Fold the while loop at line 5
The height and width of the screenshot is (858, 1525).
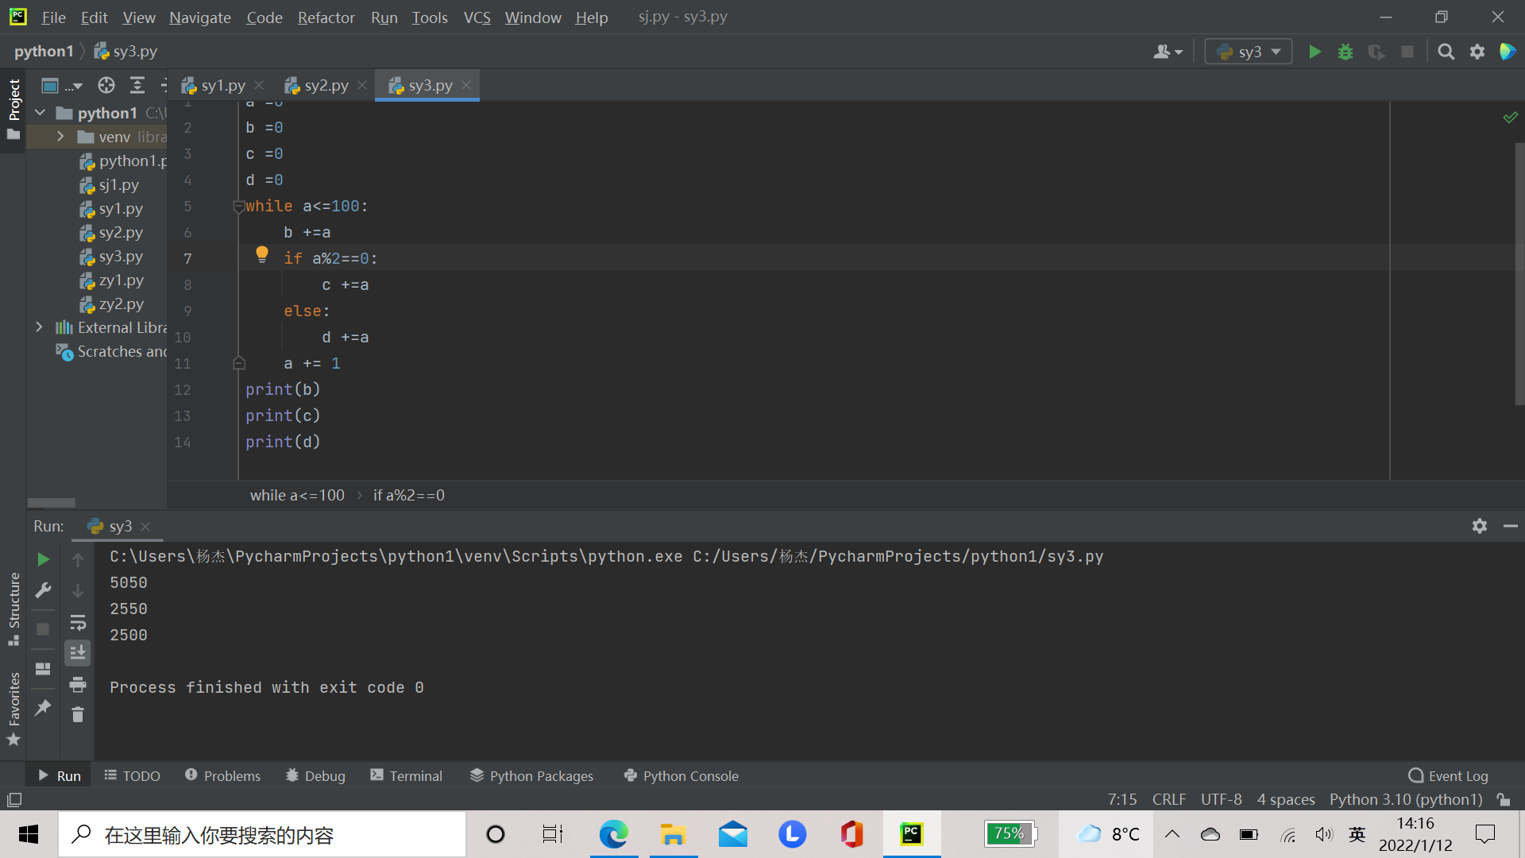(x=238, y=207)
